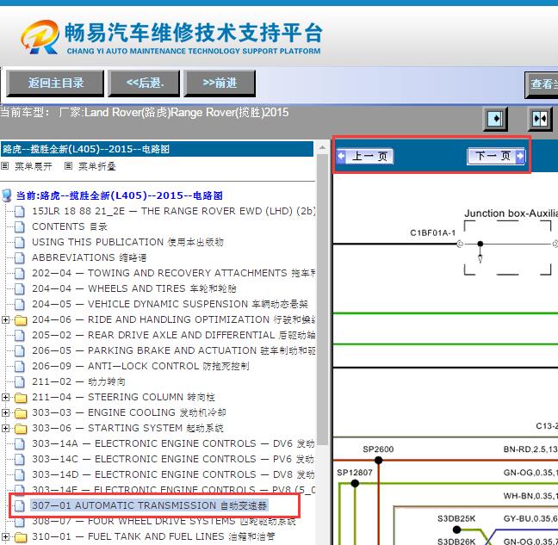Viewport: 558px width, 545px height.
Task: Click the document icon beside 211-02
Action: [20, 382]
